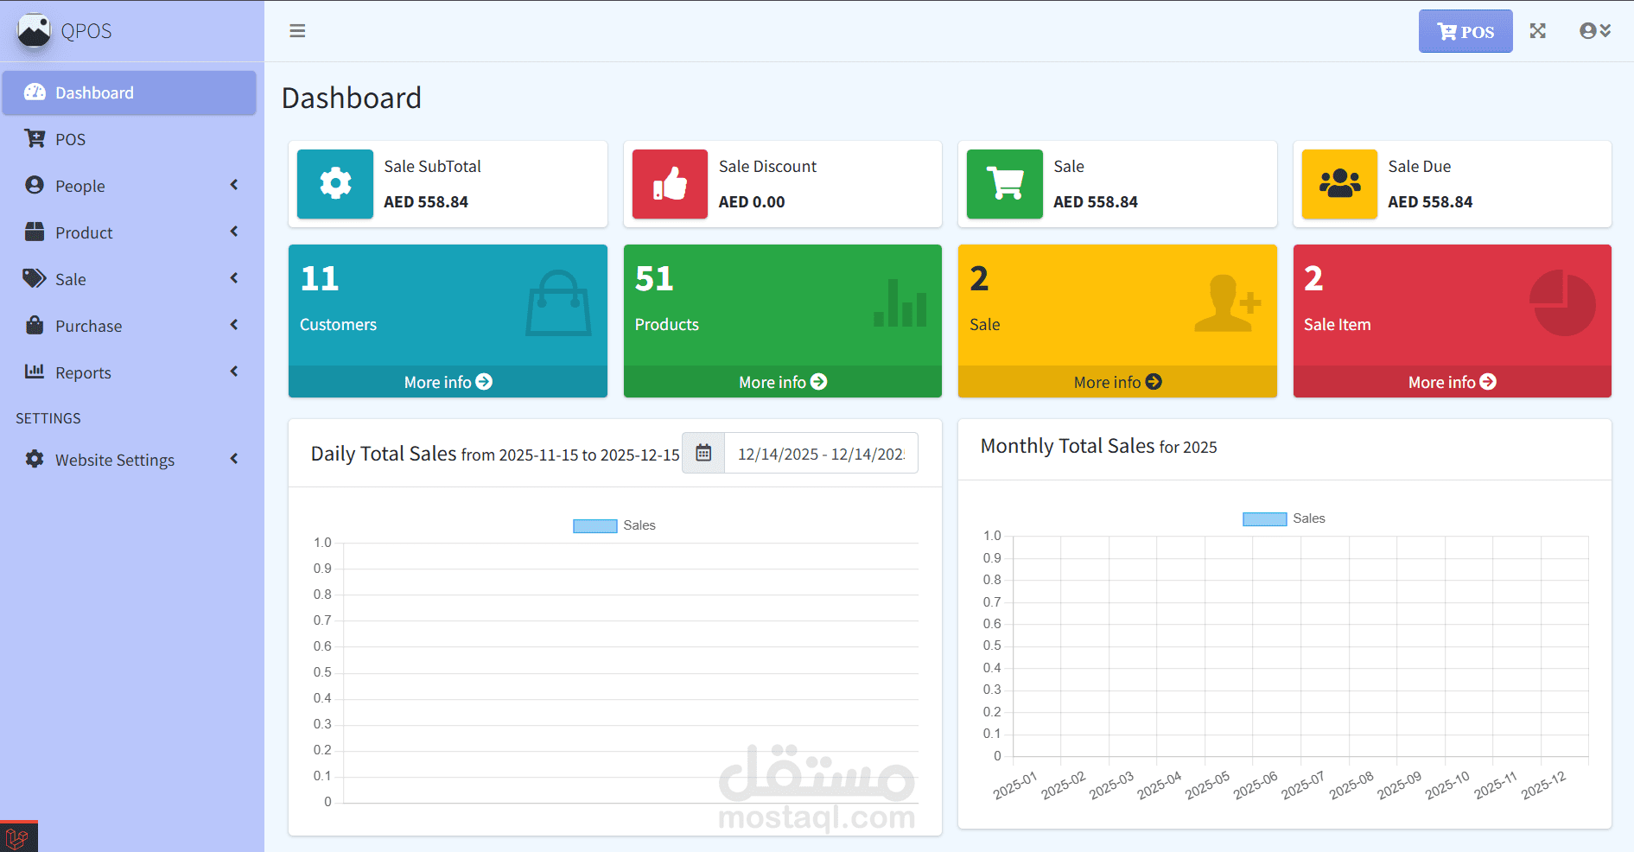The height and width of the screenshot is (852, 1634).
Task: Click the POS cart sidebar icon
Action: (35, 138)
